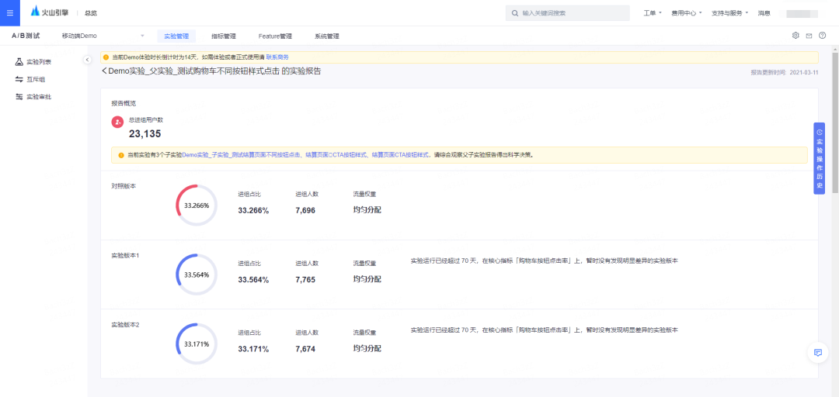Switch to the 指标管理 tab

(224, 36)
